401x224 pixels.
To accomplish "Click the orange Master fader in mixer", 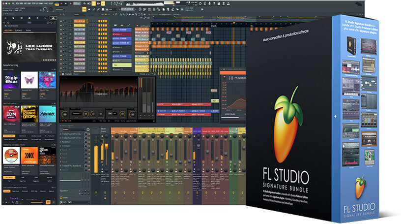I will tap(106, 146).
